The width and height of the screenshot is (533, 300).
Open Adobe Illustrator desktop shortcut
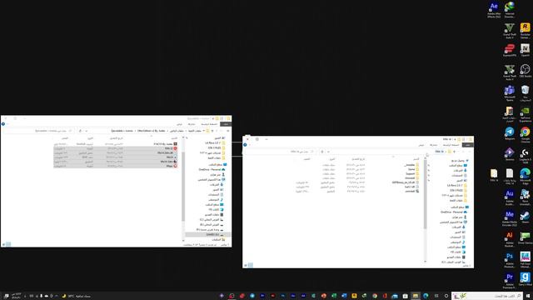(x=509, y=238)
